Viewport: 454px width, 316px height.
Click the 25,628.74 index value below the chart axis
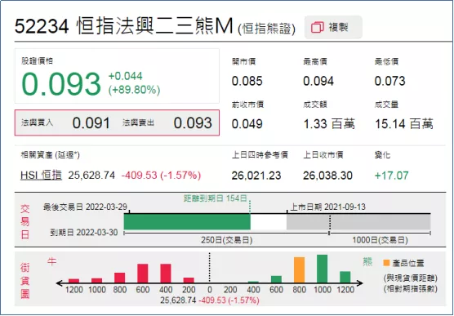tap(178, 300)
